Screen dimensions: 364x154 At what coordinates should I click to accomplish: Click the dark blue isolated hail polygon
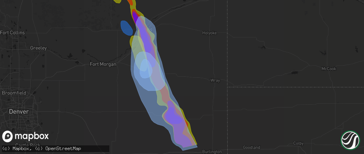(x=127, y=28)
